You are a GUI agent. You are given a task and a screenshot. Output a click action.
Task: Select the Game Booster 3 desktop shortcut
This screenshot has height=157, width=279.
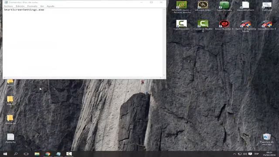[267, 25]
